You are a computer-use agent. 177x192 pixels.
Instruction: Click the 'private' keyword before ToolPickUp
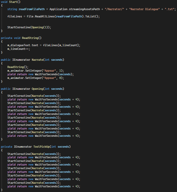pos(6,147)
